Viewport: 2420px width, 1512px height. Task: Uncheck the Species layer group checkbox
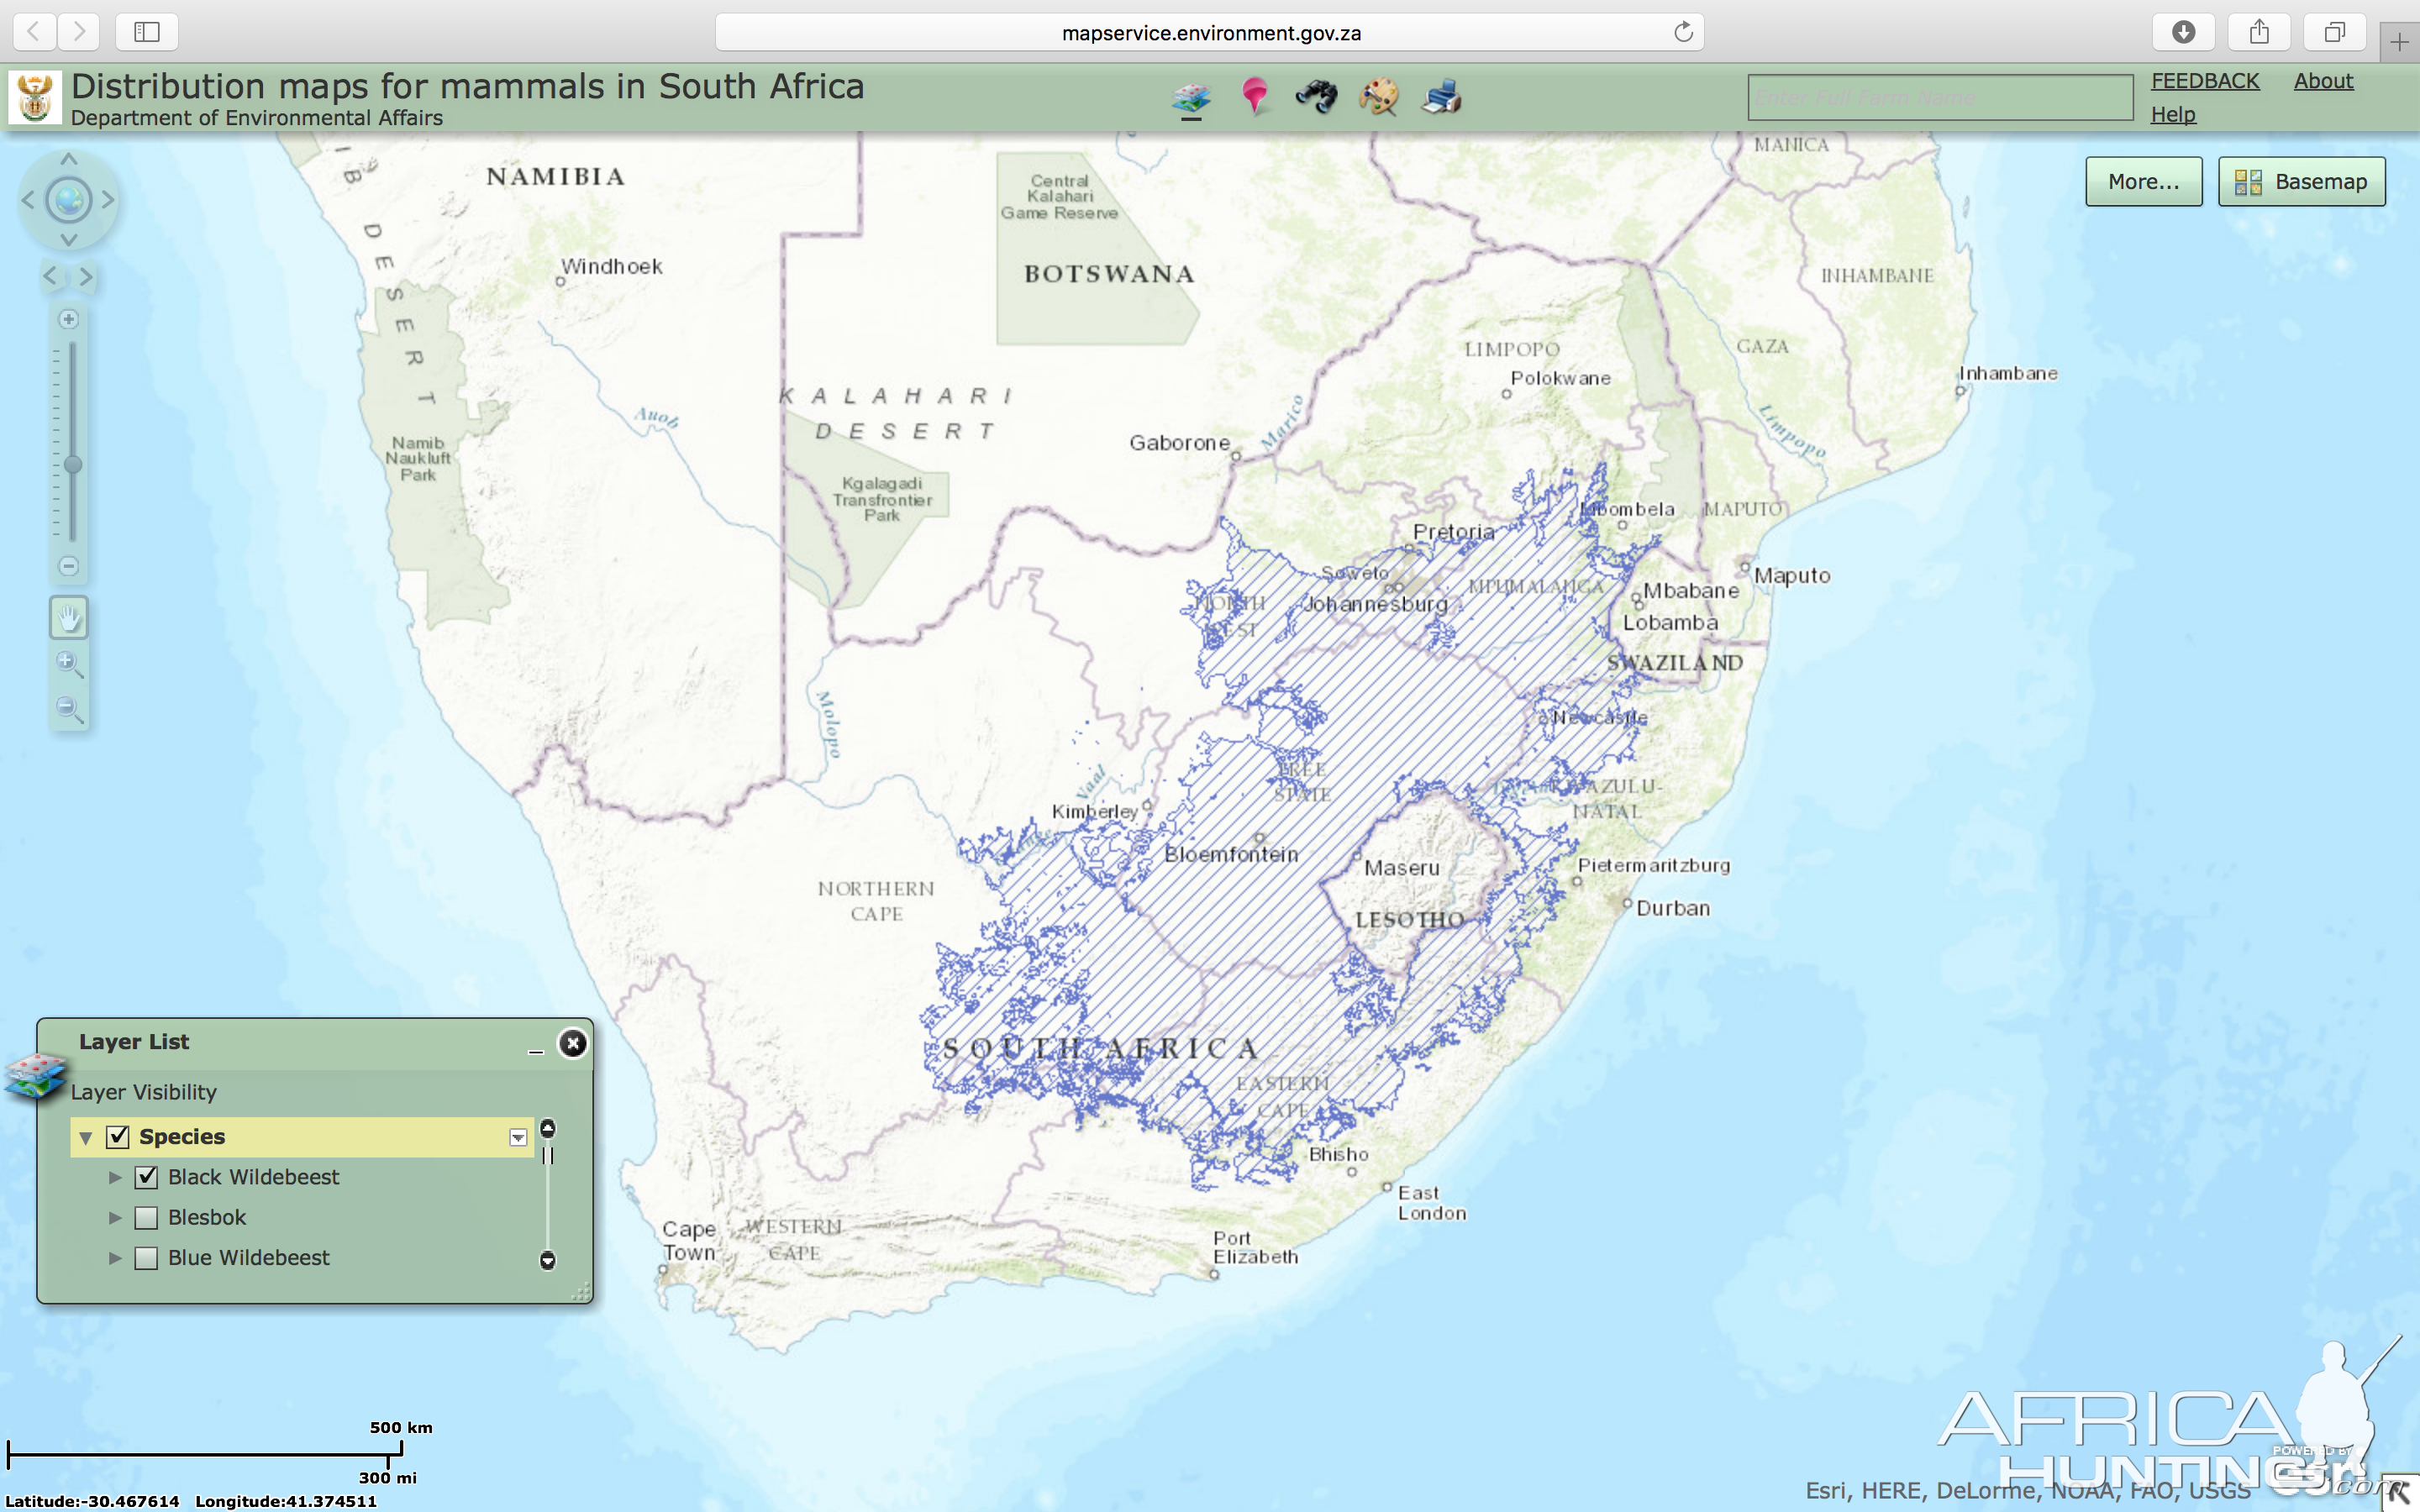pos(118,1137)
